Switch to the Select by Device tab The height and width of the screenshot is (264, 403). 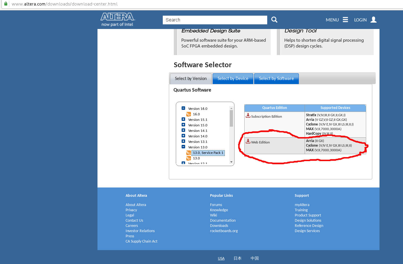tap(233, 79)
